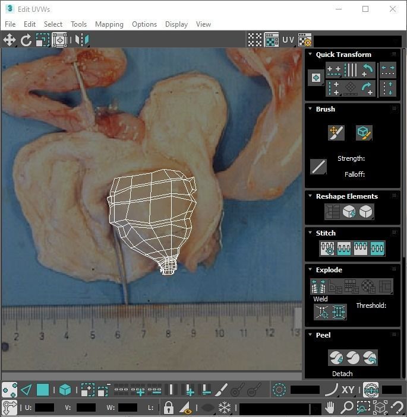The image size is (407, 417).
Task: Toggle Lock Selected Subobjects padlock
Action: coord(169,408)
